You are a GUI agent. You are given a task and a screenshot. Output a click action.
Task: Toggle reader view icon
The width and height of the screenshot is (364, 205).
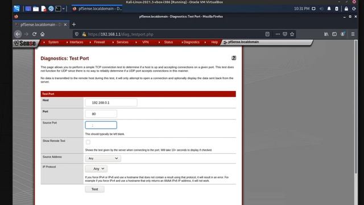(x=267, y=34)
